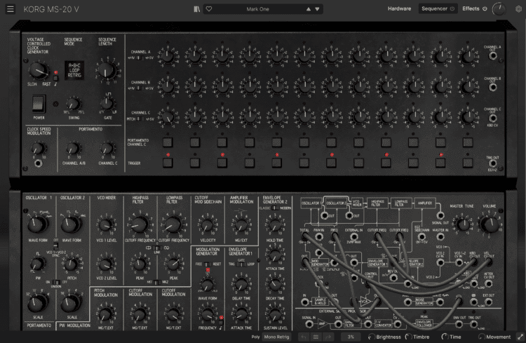This screenshot has height=343, width=526.
Task: Open the Hardware view tab
Action: click(x=399, y=8)
